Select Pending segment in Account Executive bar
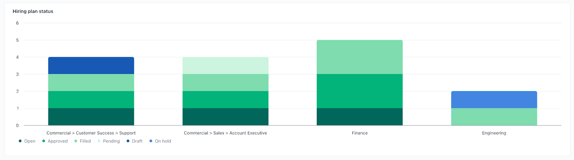Image resolution: width=574 pixels, height=160 pixels. click(x=225, y=66)
